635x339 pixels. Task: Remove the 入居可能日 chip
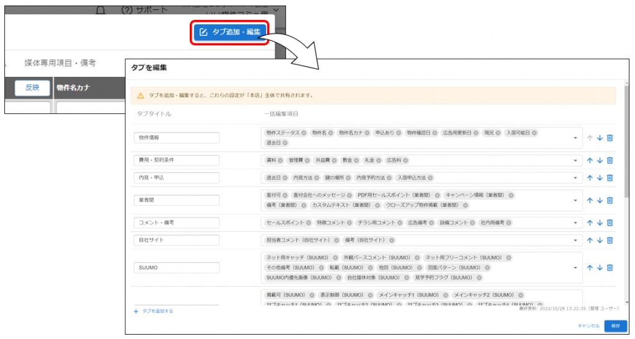534,133
